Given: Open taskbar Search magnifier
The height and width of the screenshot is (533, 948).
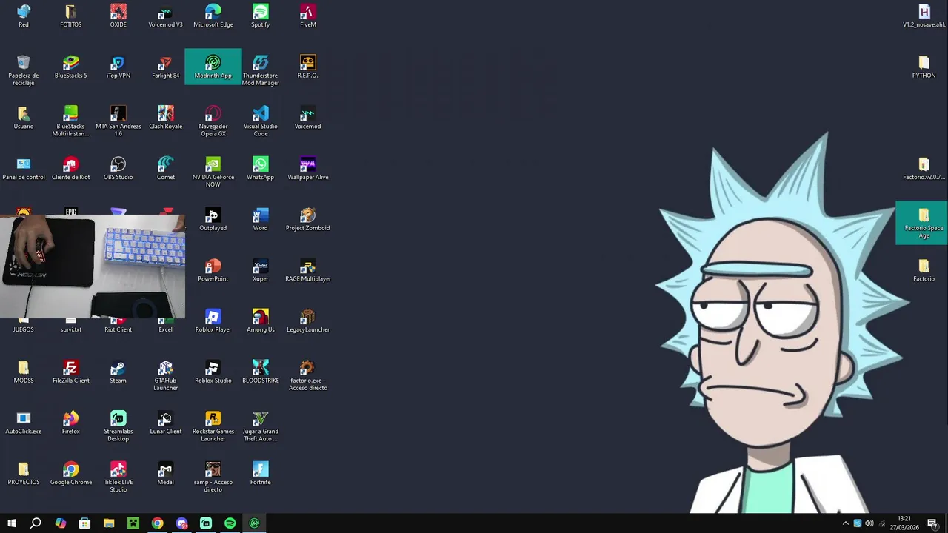Looking at the screenshot, I should [36, 523].
